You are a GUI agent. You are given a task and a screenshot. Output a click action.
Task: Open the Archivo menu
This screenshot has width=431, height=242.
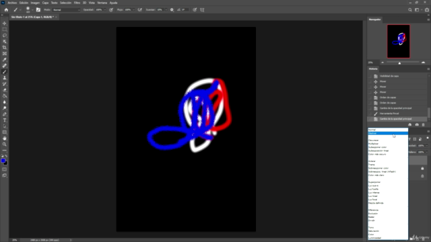tap(12, 3)
